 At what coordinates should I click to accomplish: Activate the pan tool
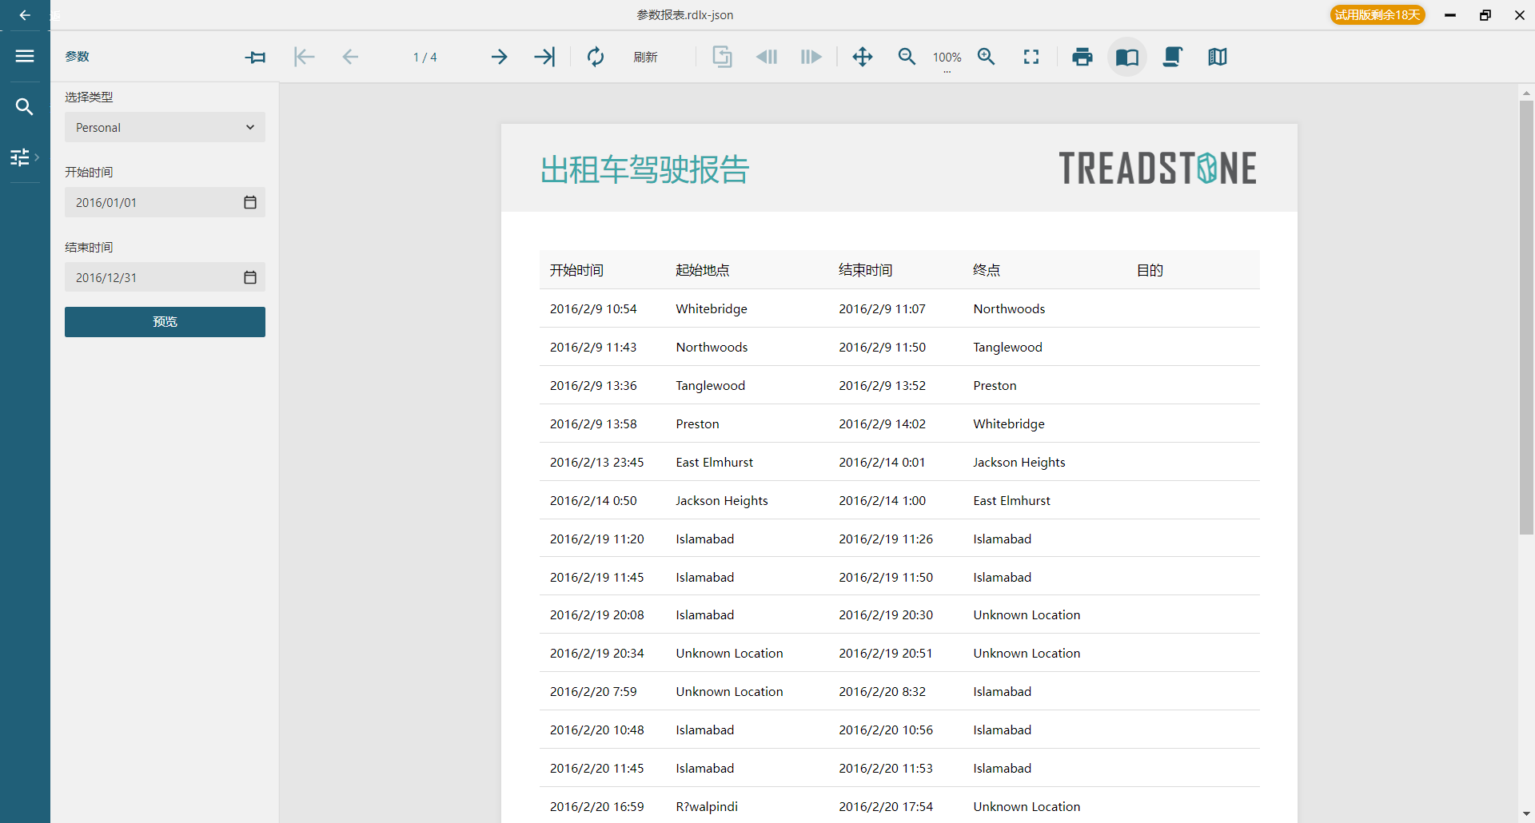(x=863, y=57)
